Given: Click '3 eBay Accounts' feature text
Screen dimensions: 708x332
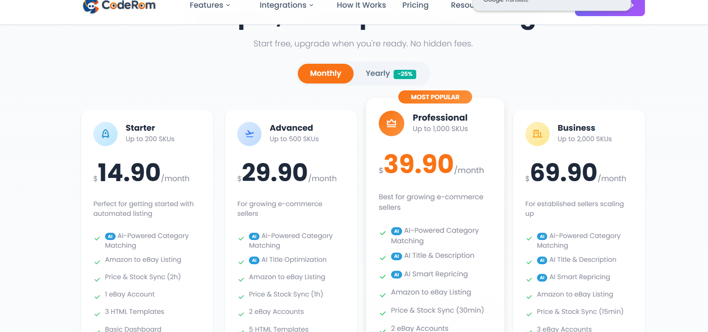Looking at the screenshot, I should [564, 329].
